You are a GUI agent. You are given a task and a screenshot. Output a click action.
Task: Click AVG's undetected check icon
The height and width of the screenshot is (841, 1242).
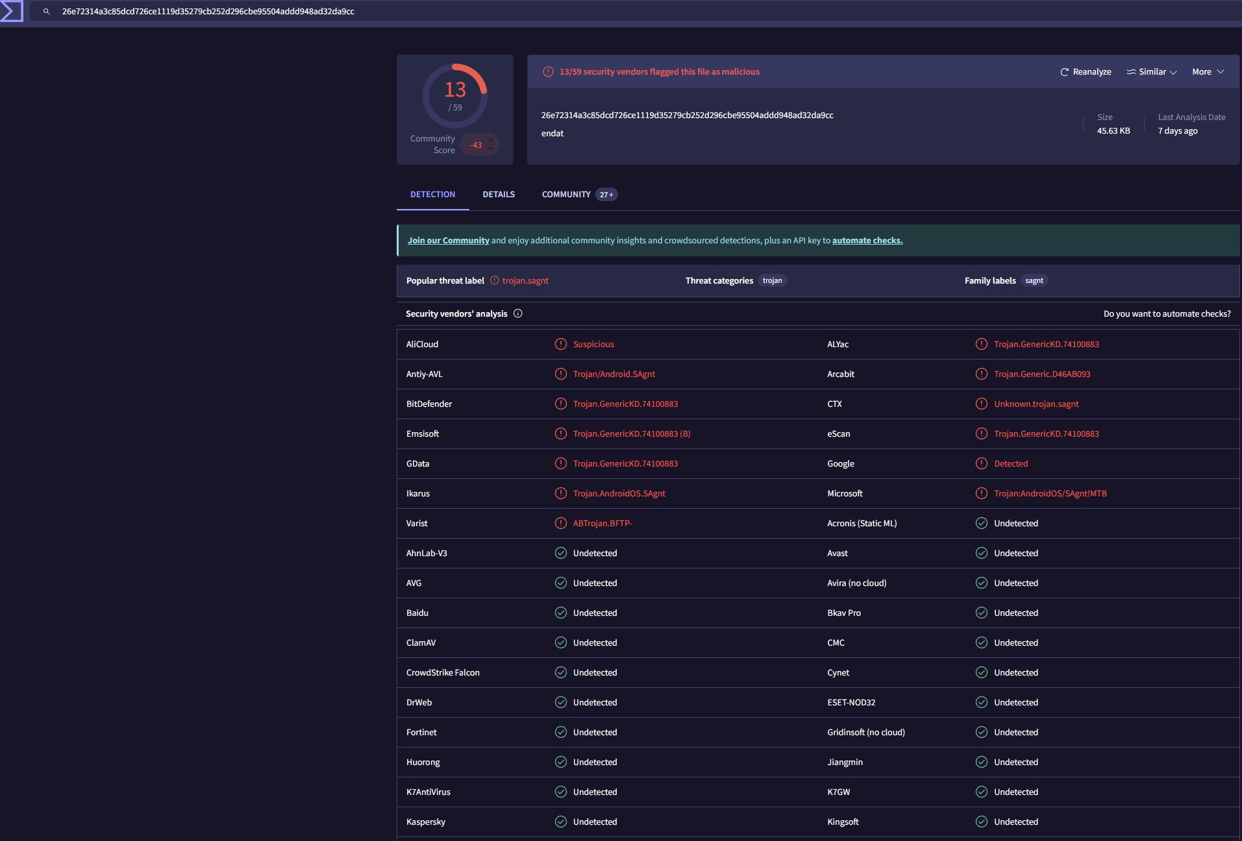(x=561, y=583)
